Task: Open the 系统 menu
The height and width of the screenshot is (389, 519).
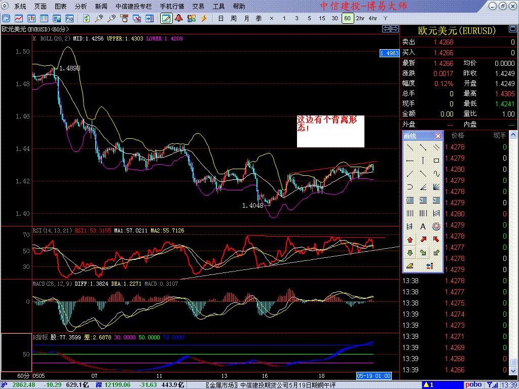Action: [20, 6]
